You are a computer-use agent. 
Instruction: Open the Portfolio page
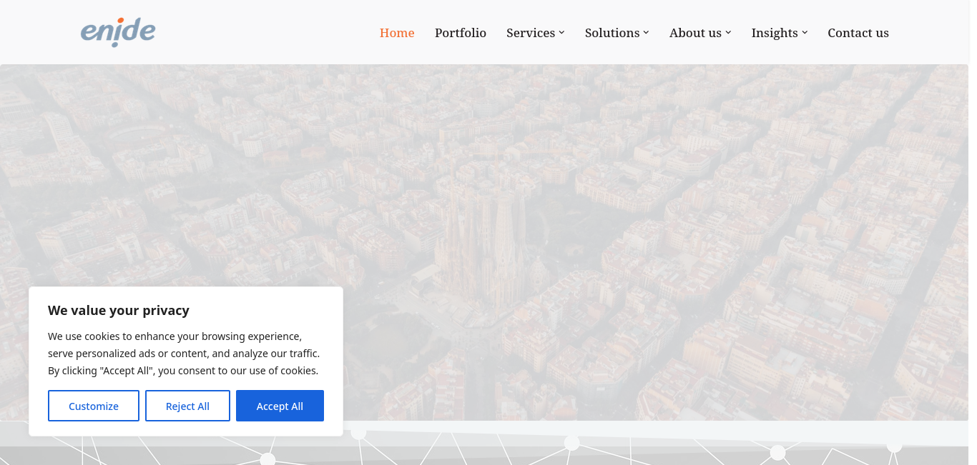tap(461, 33)
